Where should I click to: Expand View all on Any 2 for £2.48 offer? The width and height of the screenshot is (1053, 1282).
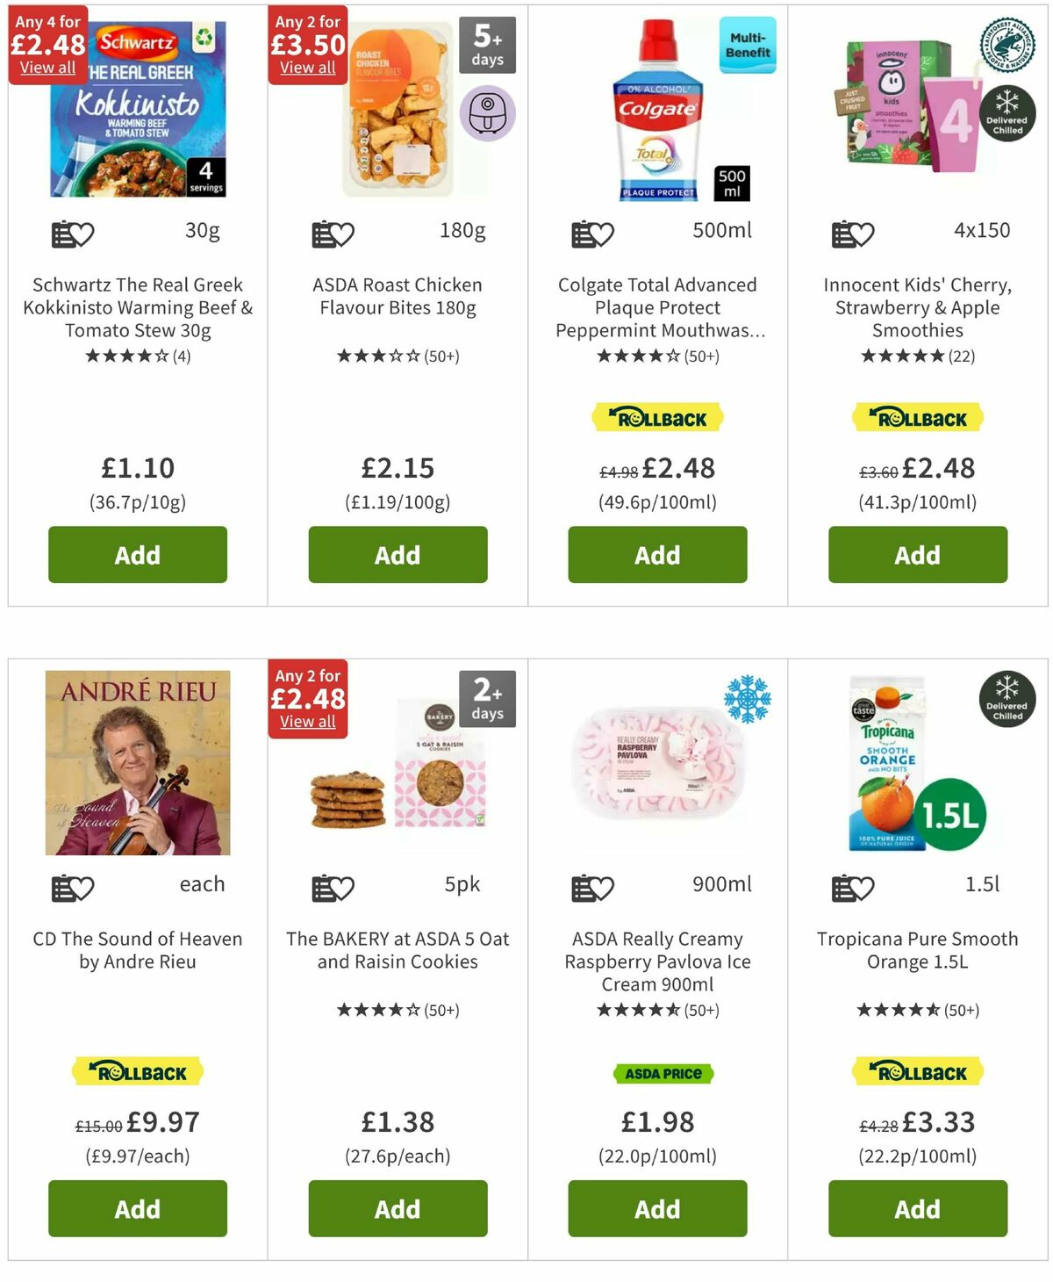coord(306,722)
